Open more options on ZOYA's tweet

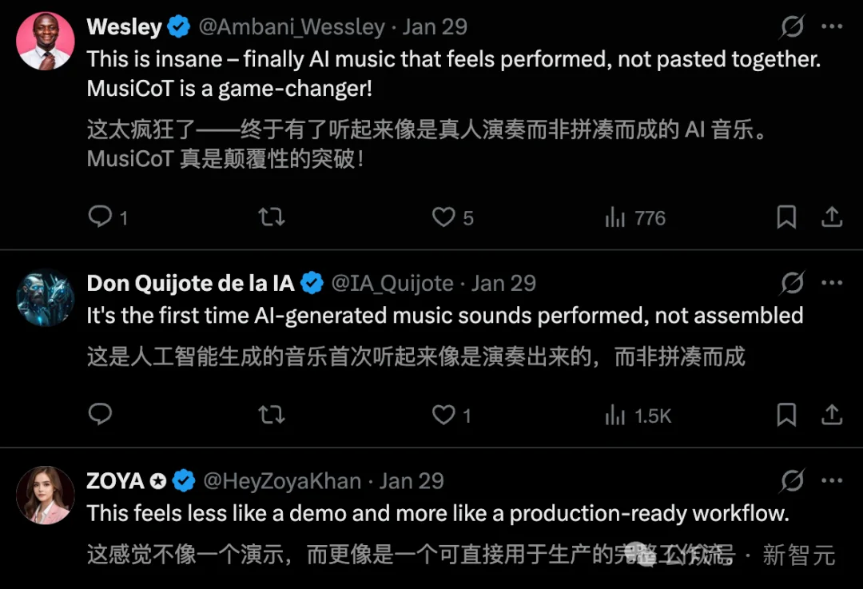click(x=832, y=480)
